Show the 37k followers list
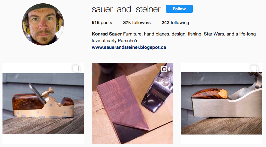The image size is (266, 147). tap(137, 22)
